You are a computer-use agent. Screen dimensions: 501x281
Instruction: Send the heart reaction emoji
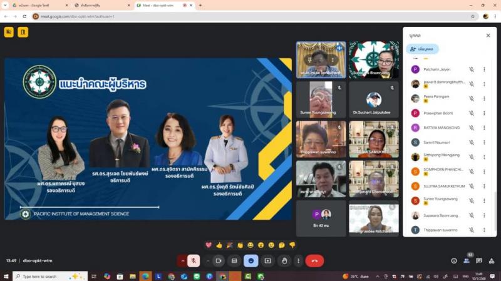click(x=209, y=245)
